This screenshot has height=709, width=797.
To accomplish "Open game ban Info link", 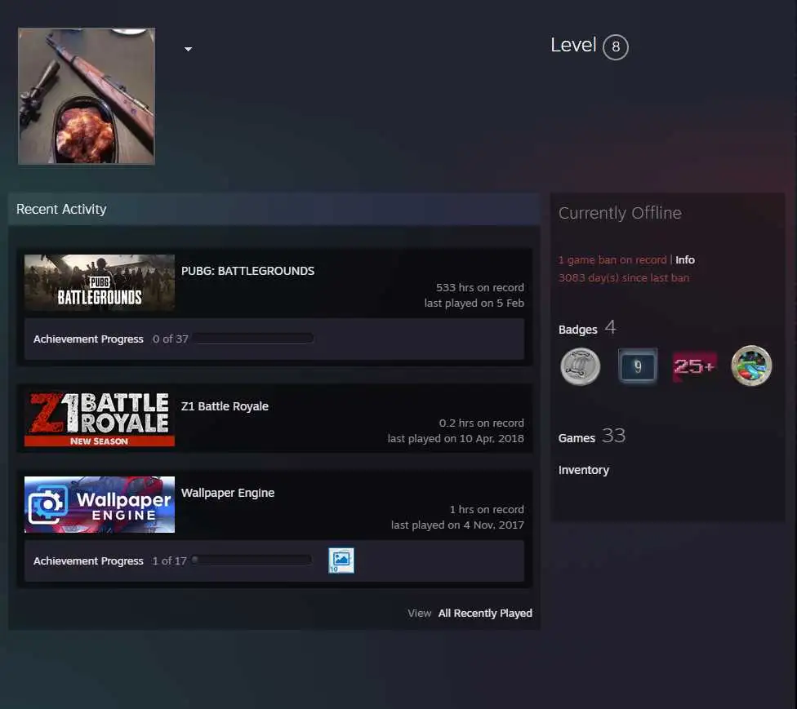I will coord(685,260).
